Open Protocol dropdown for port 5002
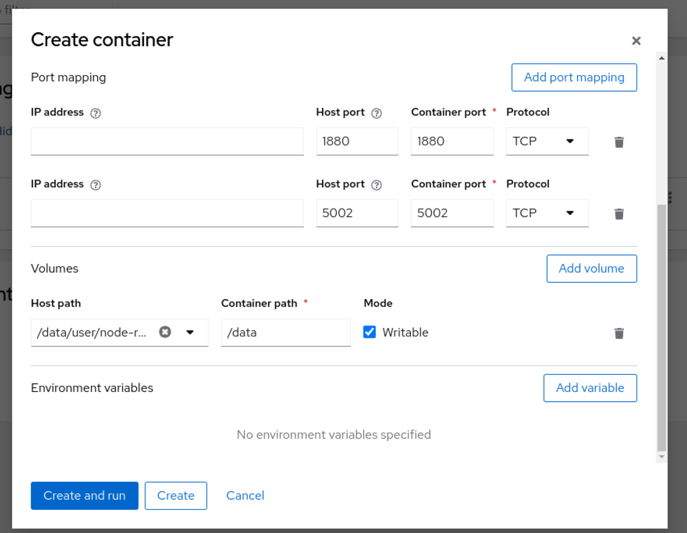The image size is (687, 533). tap(547, 213)
